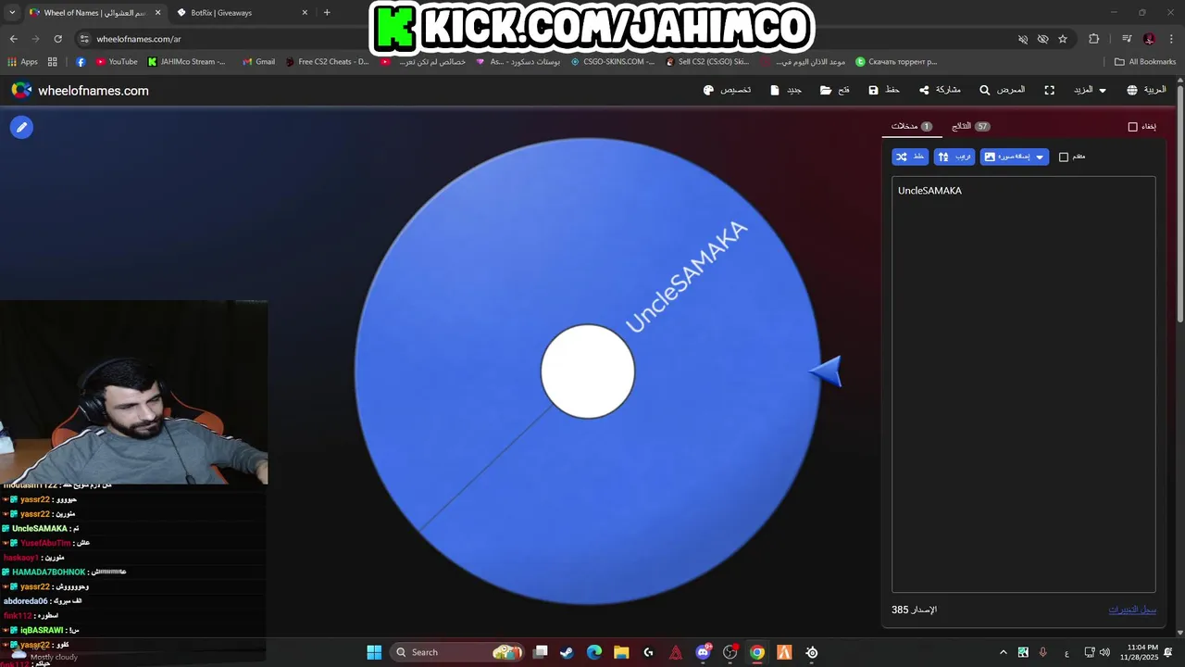Image resolution: width=1185 pixels, height=667 pixels.
Task: Open Steam from taskbar
Action: pyautogui.click(x=567, y=652)
